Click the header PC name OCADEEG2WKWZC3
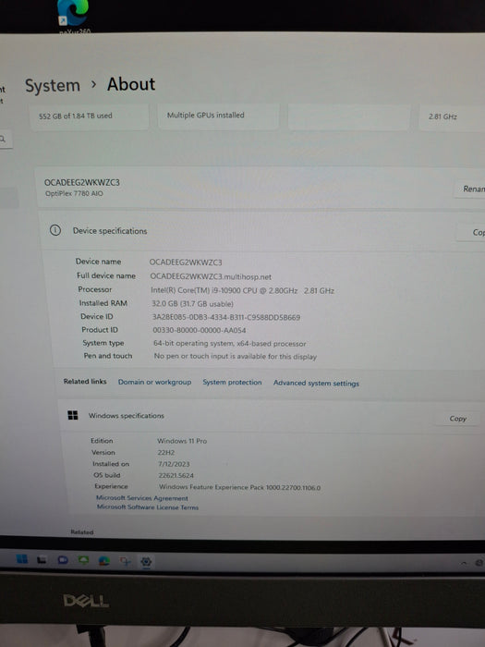Viewport: 485px width, 647px height. [82, 182]
